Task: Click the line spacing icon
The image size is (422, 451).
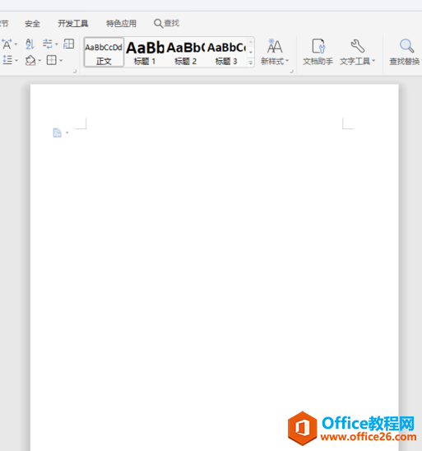Action: tap(7, 60)
